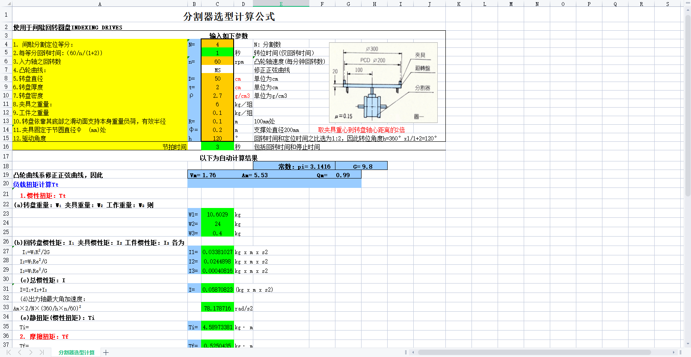
Task: Click horizontal scrollbar left arrow
Action: (413, 352)
